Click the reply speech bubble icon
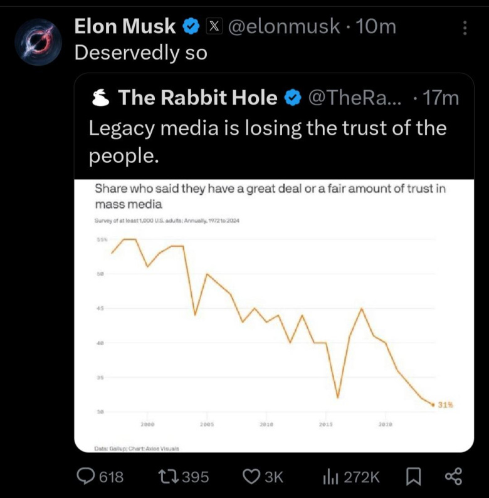Viewport: 489px width, 498px height. click(85, 477)
